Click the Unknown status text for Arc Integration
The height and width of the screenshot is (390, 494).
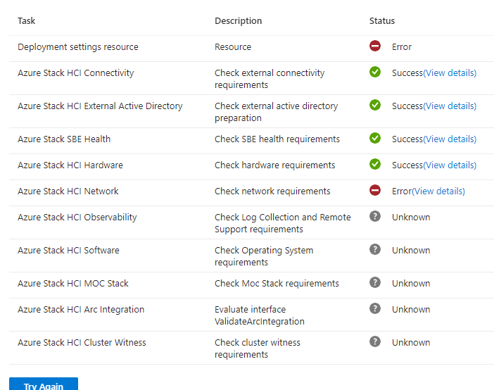coord(411,310)
